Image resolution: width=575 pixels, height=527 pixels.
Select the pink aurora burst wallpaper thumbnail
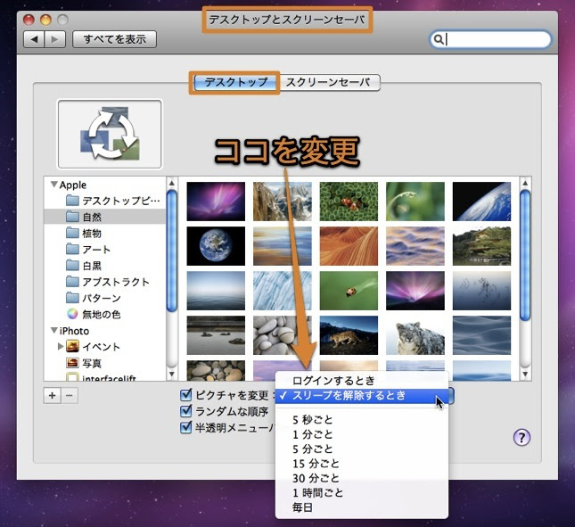[415, 291]
